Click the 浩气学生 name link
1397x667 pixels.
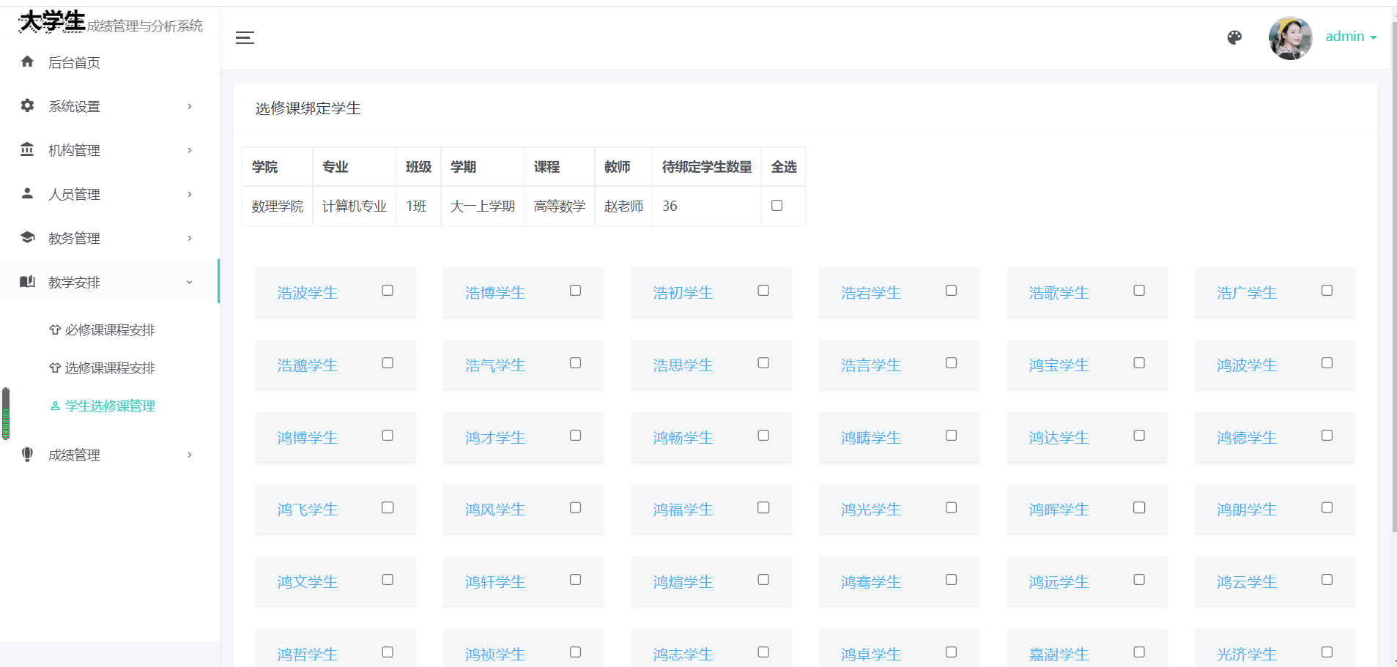click(x=495, y=365)
